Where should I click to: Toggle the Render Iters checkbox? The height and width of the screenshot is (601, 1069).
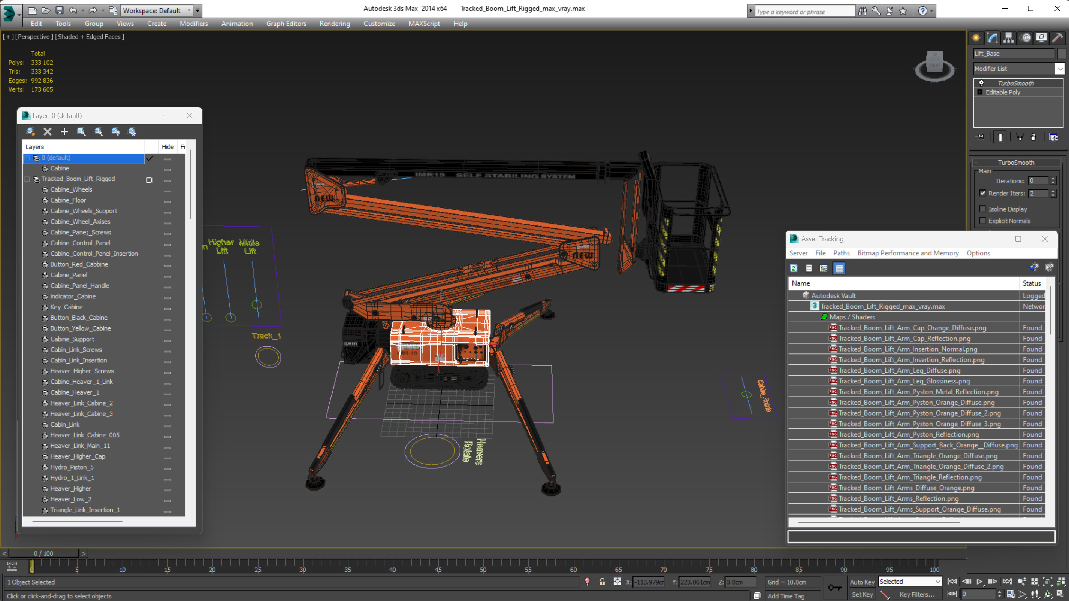tap(983, 193)
